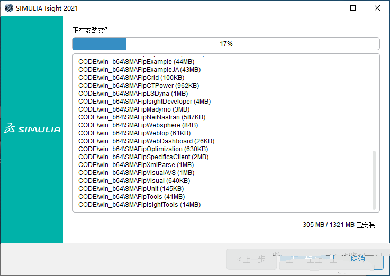The image size is (390, 276).
Task: Select the SMAFipExample (44MB) entry
Action: coord(137,62)
